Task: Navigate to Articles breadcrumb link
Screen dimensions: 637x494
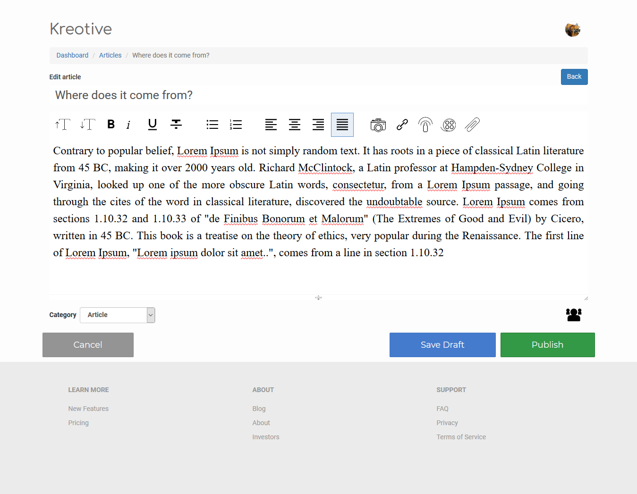Action: pyautogui.click(x=110, y=55)
